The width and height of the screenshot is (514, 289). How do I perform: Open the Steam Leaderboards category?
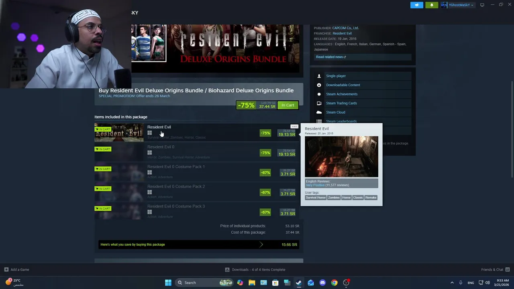341,121
